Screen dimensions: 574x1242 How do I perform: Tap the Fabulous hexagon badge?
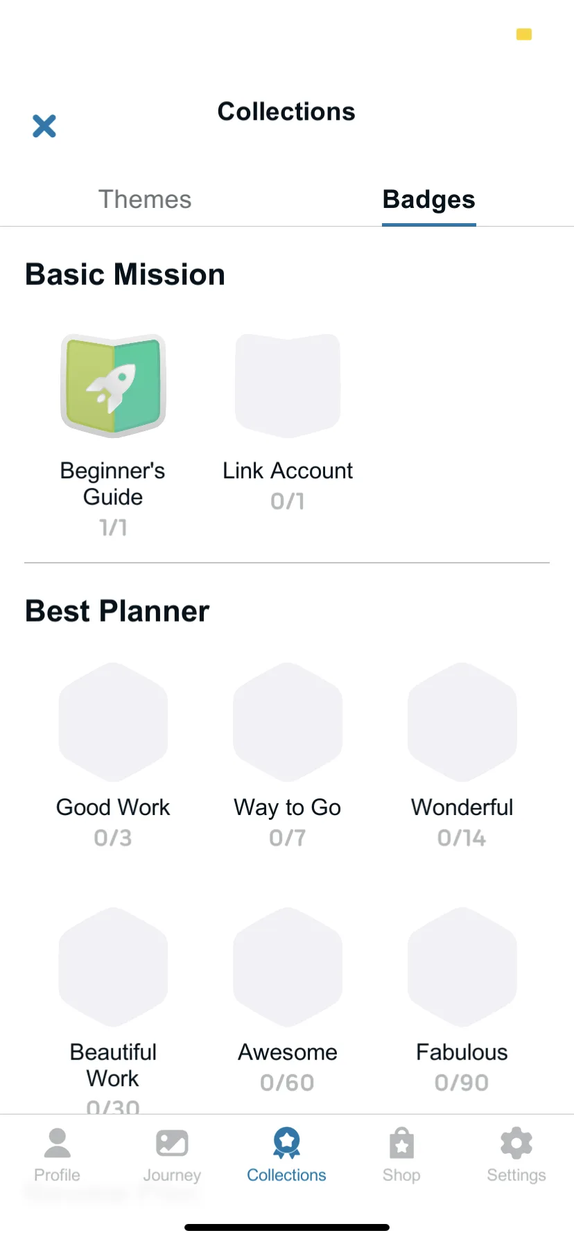click(x=462, y=967)
